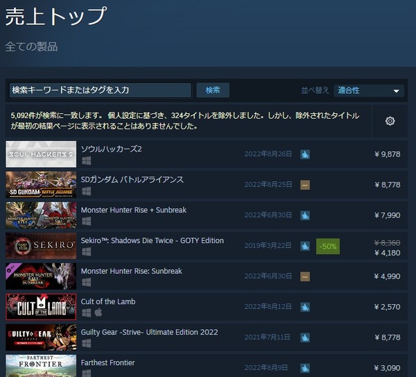Open the Farthest Frontier title link
This screenshot has height=377, width=416.
tap(107, 363)
